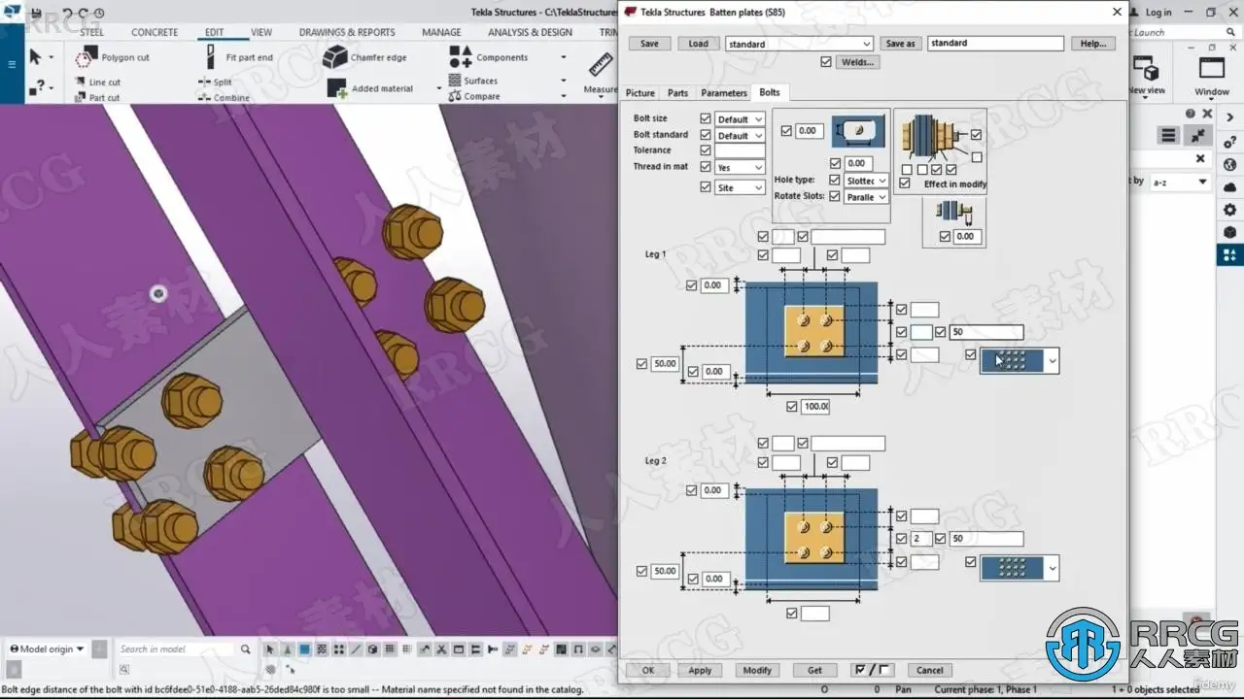The height and width of the screenshot is (699, 1244).
Task: Activate the Part cut tool
Action: point(97,97)
